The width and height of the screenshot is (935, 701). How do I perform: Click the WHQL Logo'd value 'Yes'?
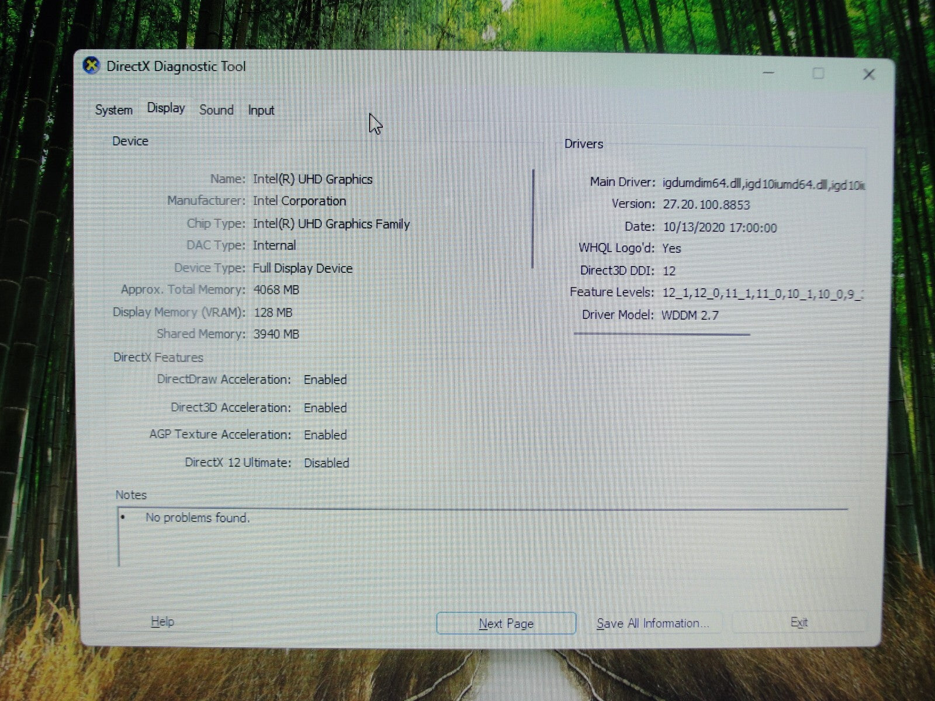(671, 248)
